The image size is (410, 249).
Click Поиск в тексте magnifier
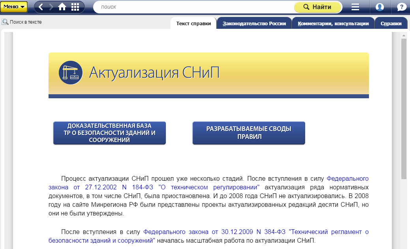point(6,22)
